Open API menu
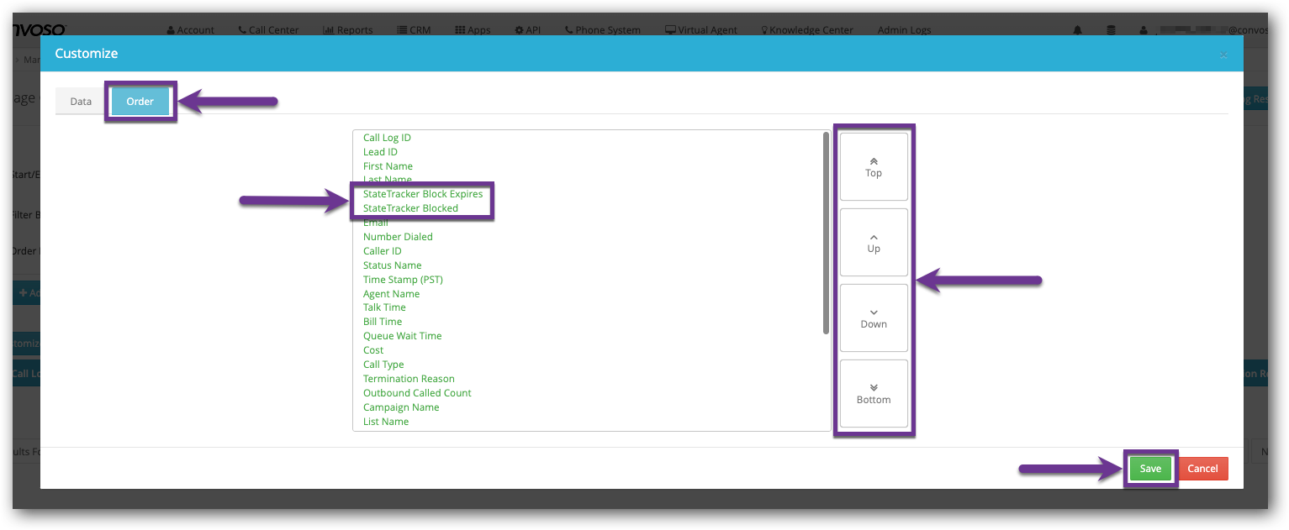Viewport: 1289px width, 530px height. click(x=527, y=30)
